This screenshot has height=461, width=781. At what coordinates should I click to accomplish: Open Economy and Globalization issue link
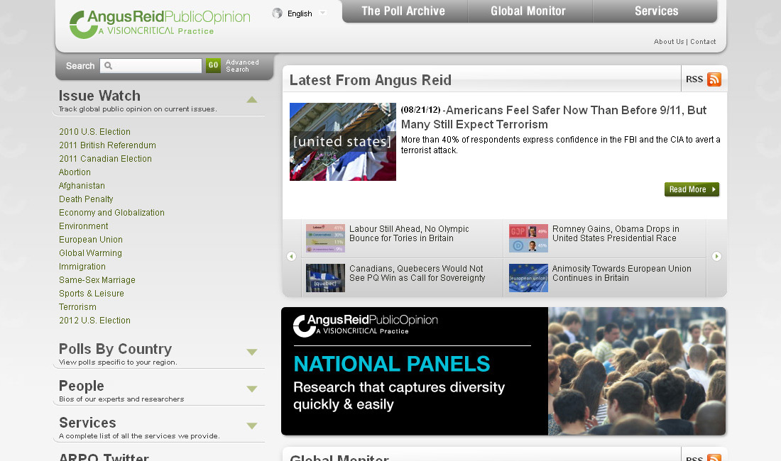point(111,212)
